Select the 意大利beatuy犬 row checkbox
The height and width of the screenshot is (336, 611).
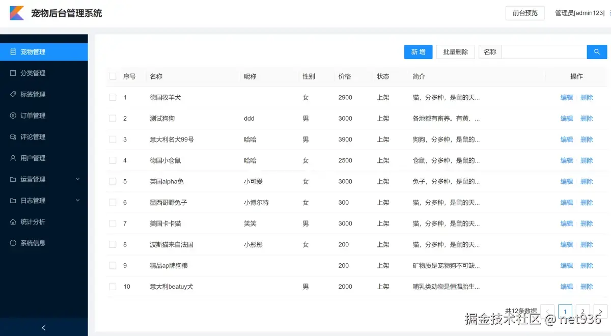pyautogui.click(x=113, y=287)
